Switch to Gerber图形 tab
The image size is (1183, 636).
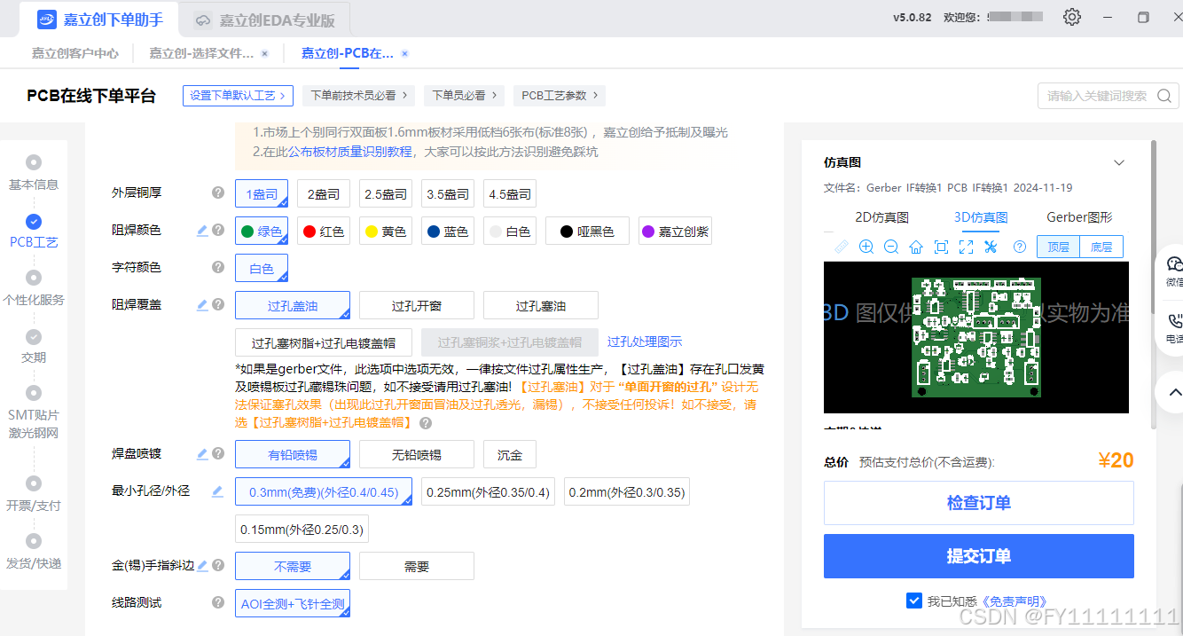[x=1079, y=217]
